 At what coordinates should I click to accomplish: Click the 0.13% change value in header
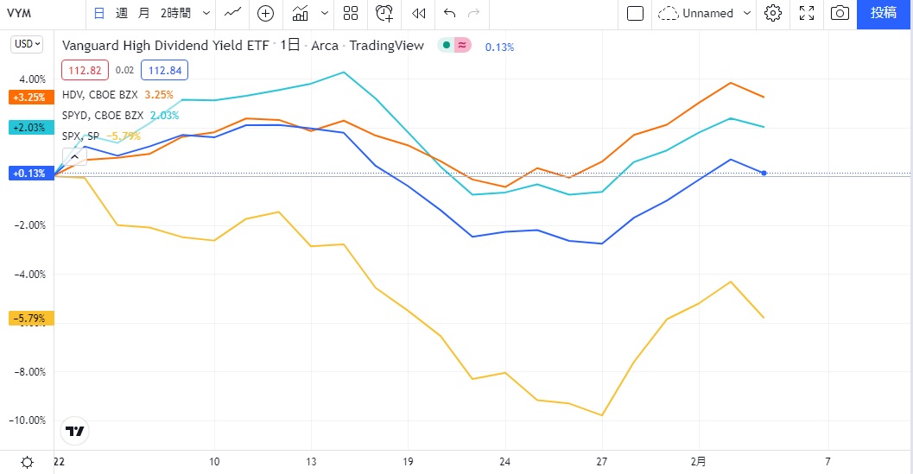point(499,47)
